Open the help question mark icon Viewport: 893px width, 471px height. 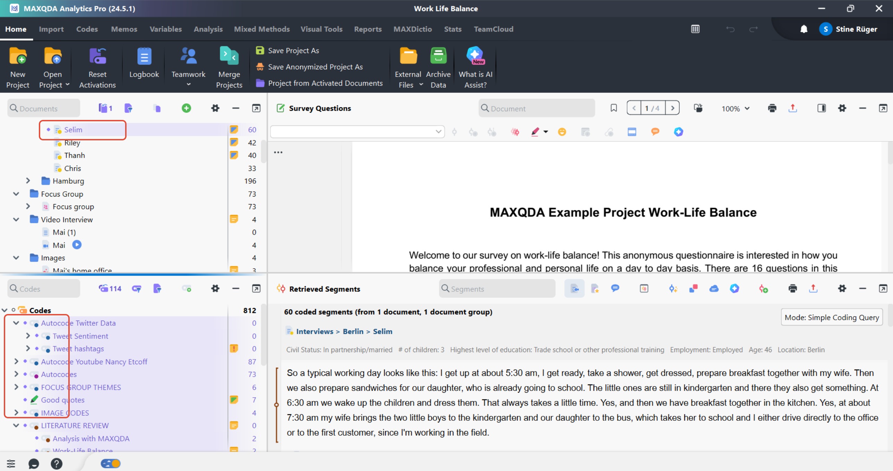[57, 463]
